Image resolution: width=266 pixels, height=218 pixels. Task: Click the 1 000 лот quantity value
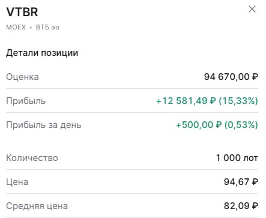(237, 158)
